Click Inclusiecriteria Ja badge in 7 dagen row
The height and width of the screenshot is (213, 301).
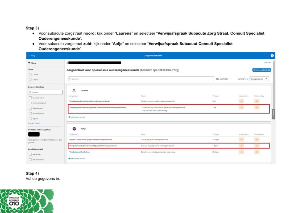(241, 146)
